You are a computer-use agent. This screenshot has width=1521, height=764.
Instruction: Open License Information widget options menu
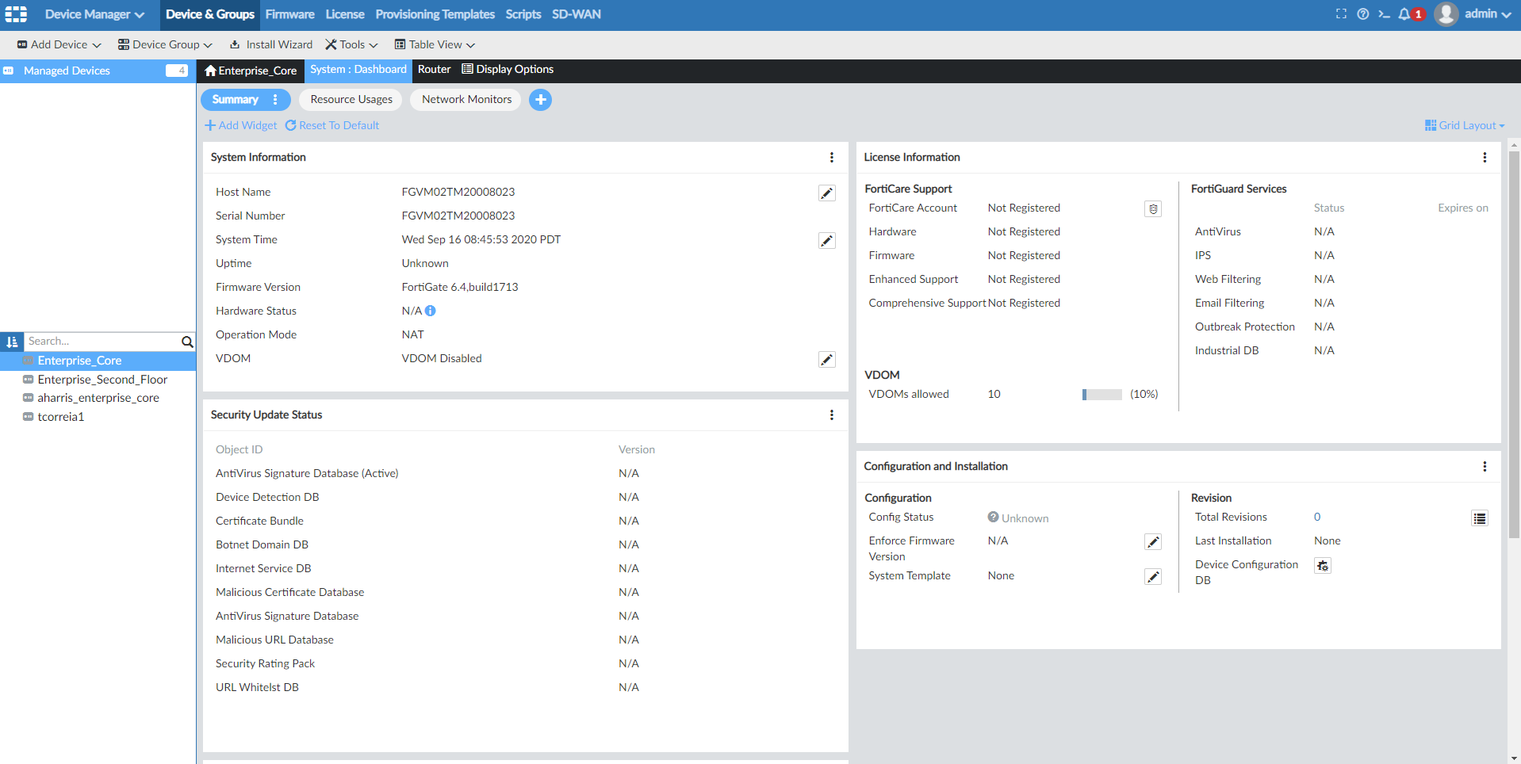point(1485,158)
